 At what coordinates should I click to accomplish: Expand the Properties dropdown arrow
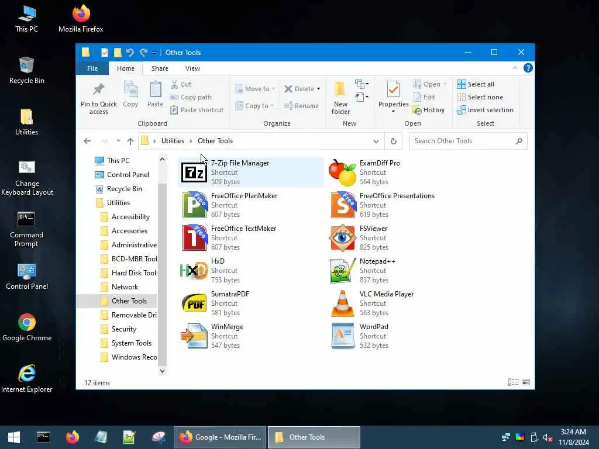coord(393,112)
